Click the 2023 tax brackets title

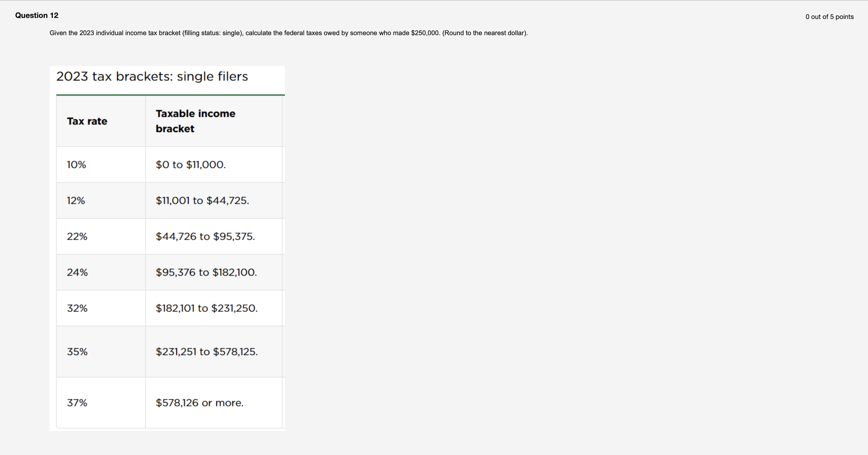(x=152, y=76)
